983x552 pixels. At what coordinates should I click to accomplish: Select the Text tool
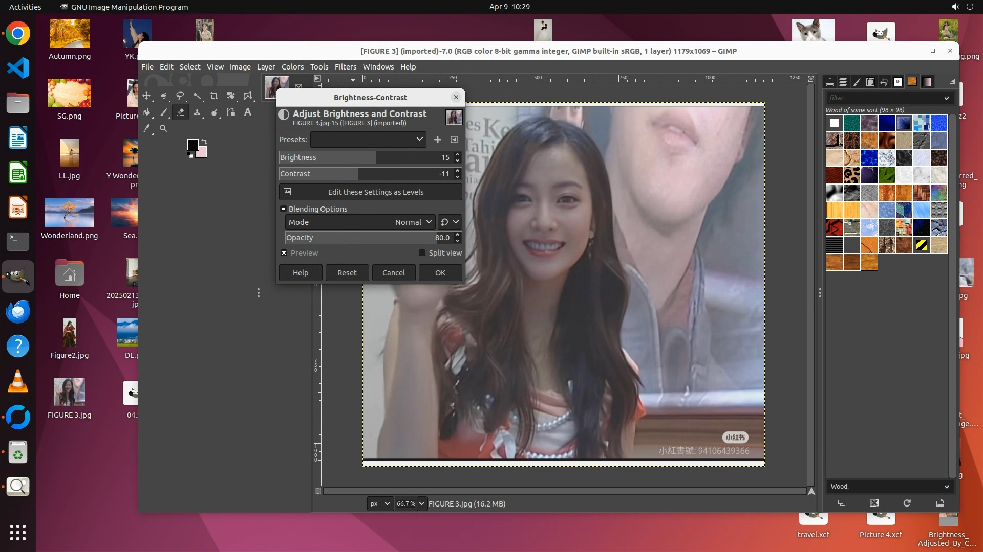coord(248,112)
